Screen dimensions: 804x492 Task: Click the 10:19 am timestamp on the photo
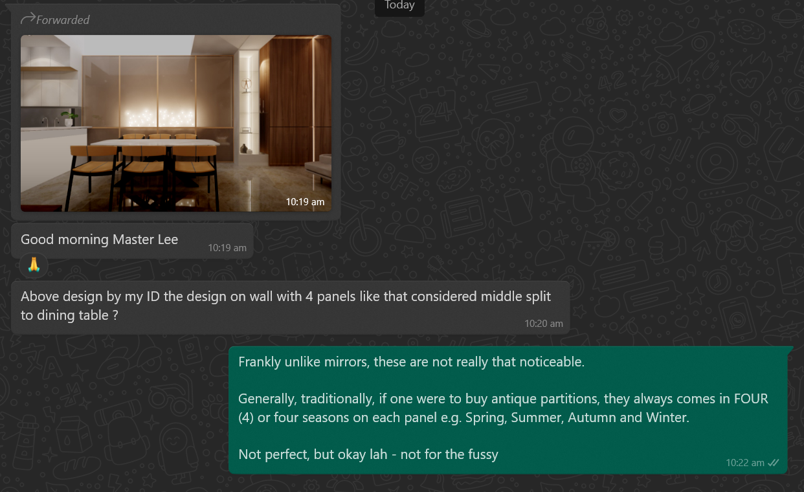(305, 202)
